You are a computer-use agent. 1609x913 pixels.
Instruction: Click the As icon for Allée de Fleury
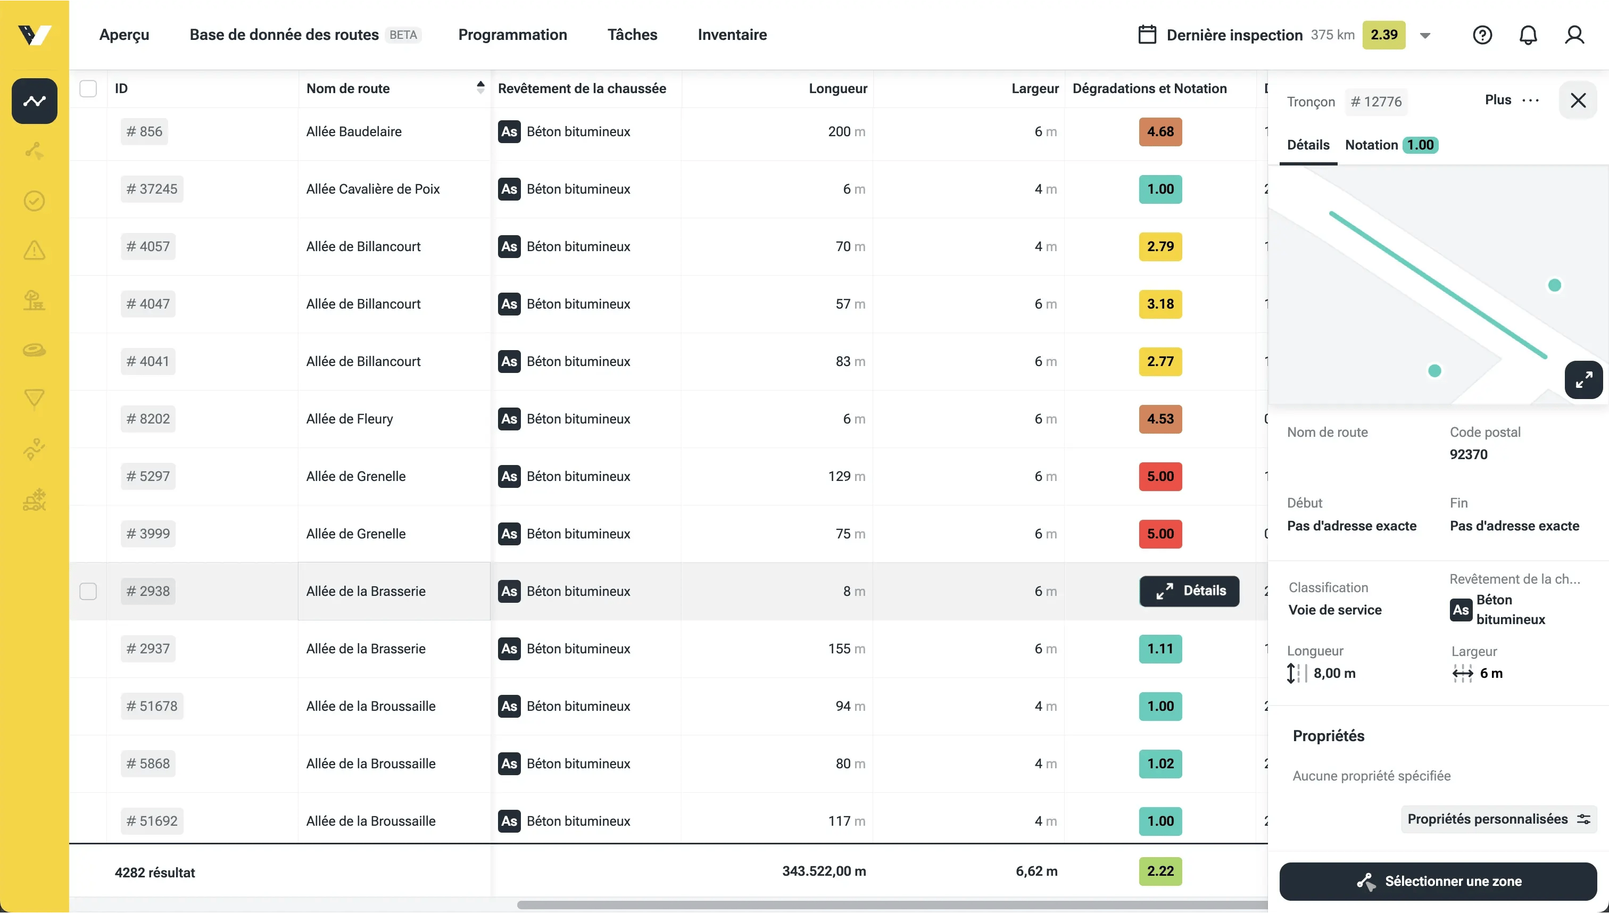tap(509, 419)
